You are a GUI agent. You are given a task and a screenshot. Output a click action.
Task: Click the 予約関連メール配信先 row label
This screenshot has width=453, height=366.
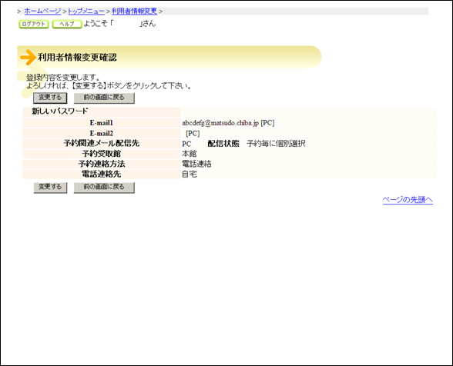tap(102, 143)
